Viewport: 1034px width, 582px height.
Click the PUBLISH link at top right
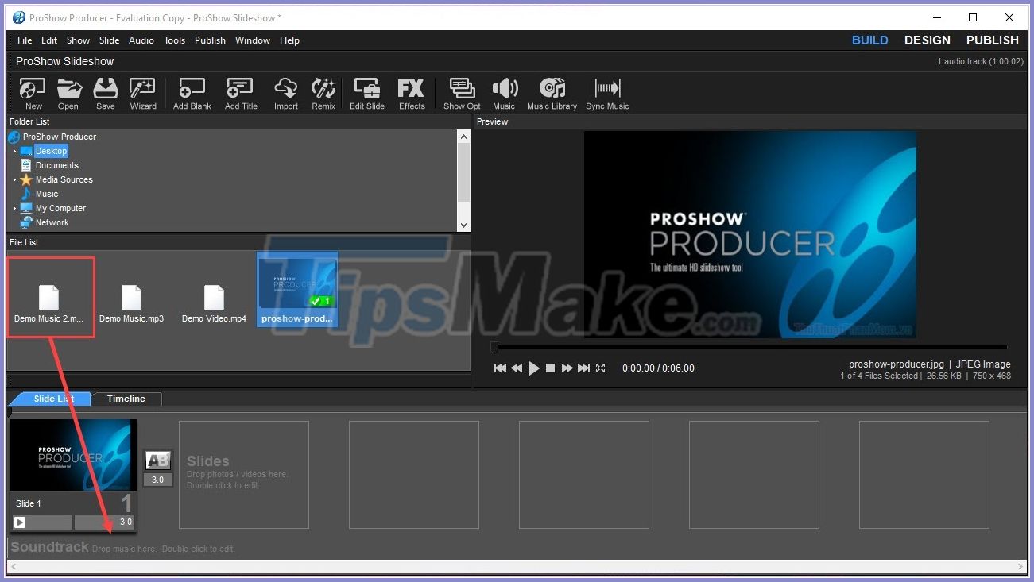coord(991,40)
